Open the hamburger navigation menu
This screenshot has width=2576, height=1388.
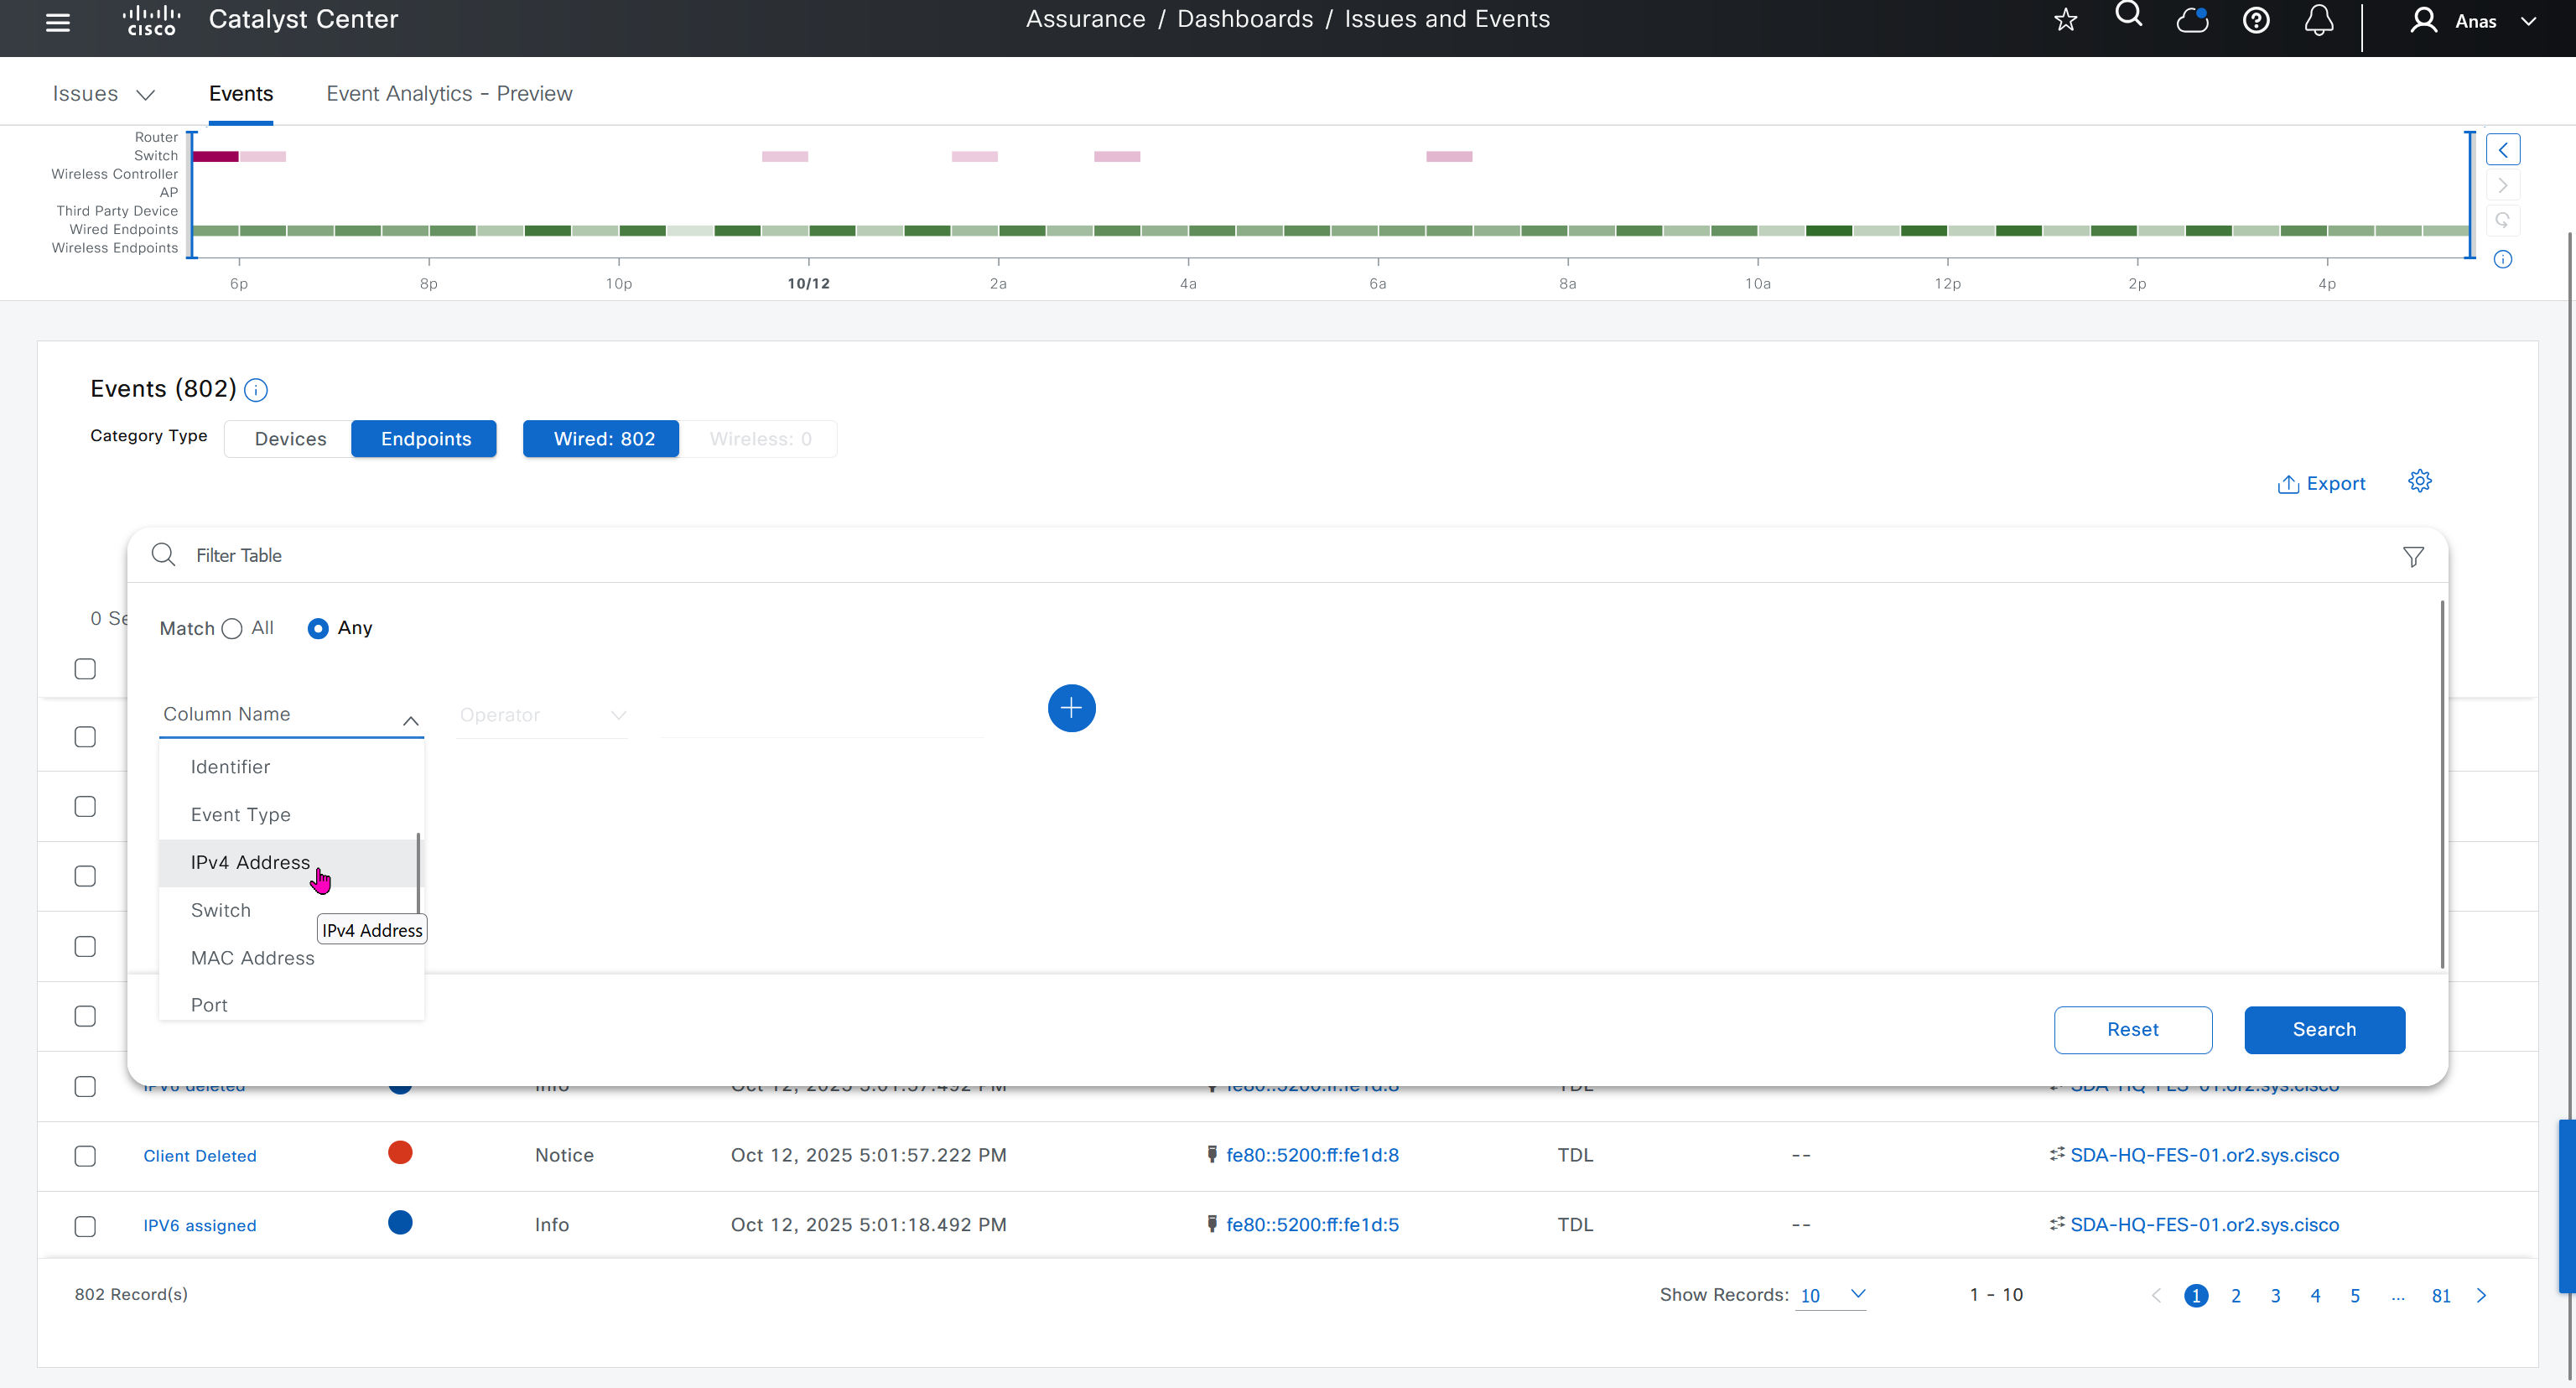58,21
